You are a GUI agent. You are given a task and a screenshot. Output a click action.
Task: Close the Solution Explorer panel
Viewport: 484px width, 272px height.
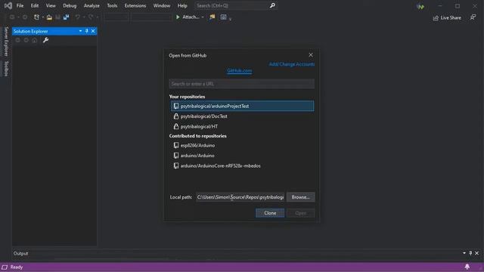(93, 31)
